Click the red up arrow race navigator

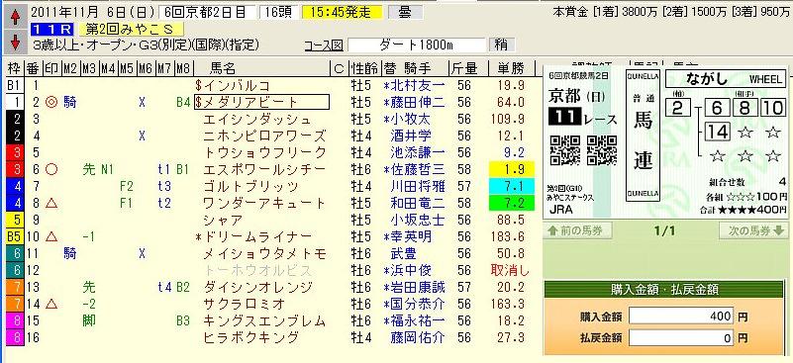15,18
